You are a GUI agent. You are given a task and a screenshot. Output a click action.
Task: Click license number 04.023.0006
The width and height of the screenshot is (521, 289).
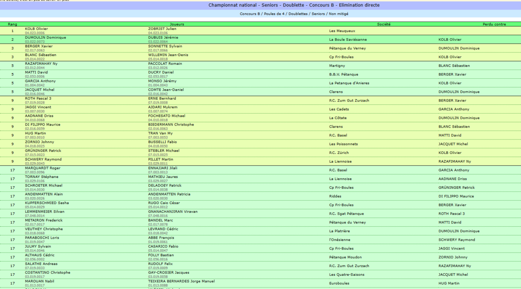pos(35,32)
